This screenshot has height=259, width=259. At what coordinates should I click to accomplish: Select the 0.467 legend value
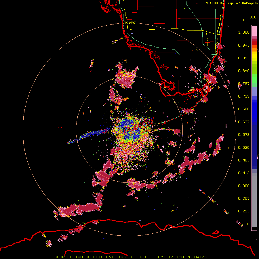tap(244, 160)
